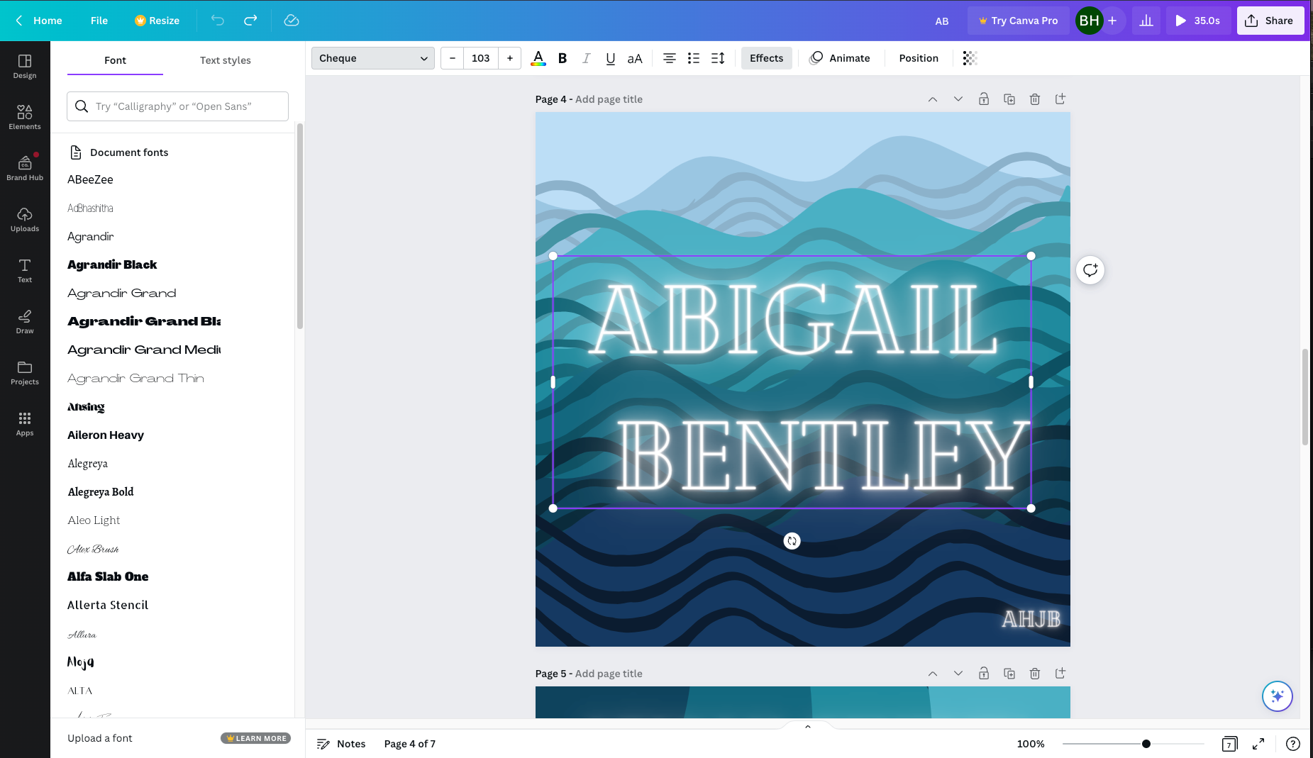Viewport: 1313px width, 758px height.
Task: Open the File menu
Action: pos(99,21)
